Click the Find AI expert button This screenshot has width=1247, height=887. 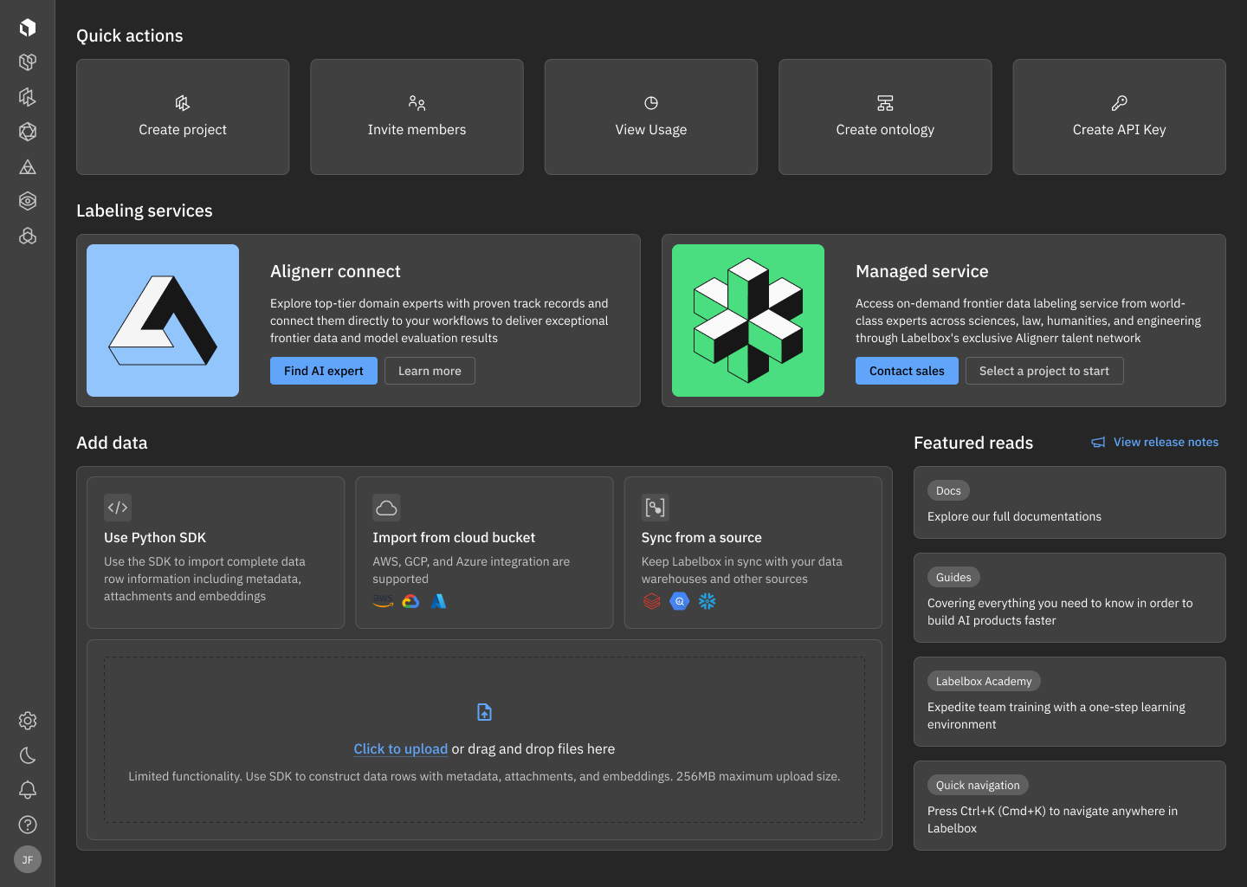click(x=324, y=371)
